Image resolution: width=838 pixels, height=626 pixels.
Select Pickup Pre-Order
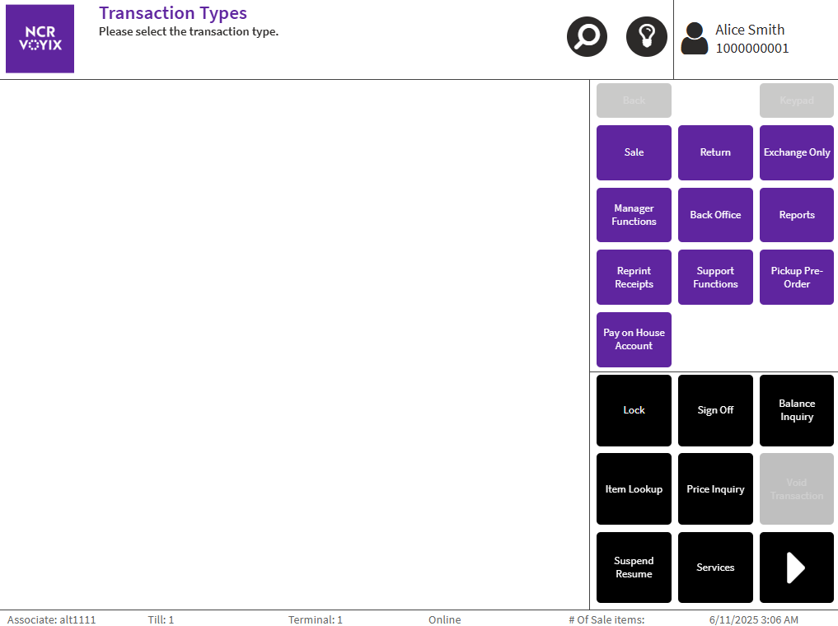pos(796,278)
